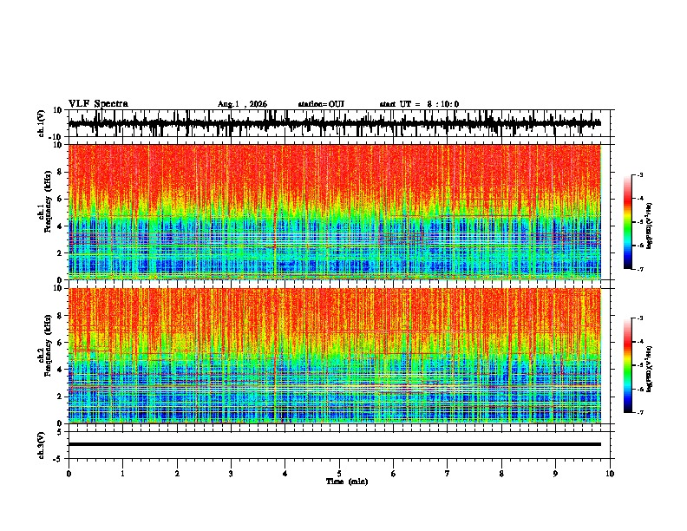This screenshot has width=687, height=531.
Task: Click the ch.2 spectrogram "4" kHz tick label
Action: tap(60, 370)
